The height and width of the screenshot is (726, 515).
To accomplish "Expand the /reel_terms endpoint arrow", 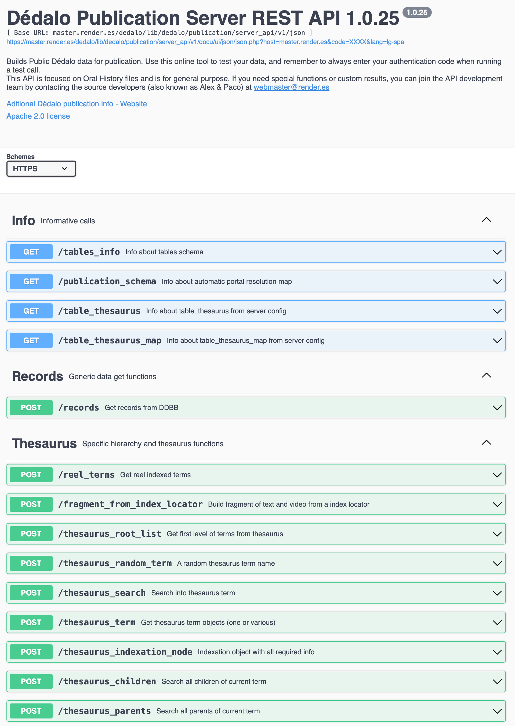I will (497, 475).
